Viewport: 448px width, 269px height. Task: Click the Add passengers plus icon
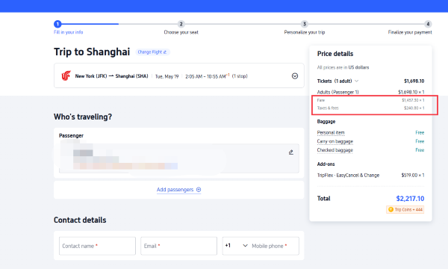[199, 190]
